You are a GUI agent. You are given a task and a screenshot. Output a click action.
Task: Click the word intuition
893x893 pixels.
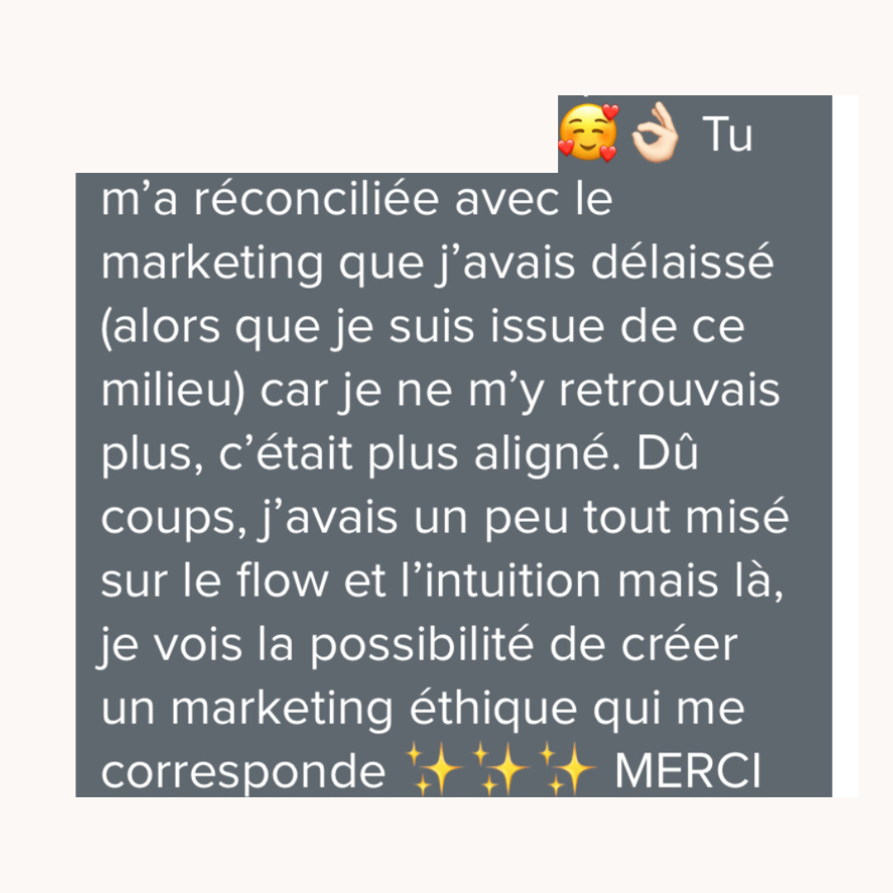[513, 580]
